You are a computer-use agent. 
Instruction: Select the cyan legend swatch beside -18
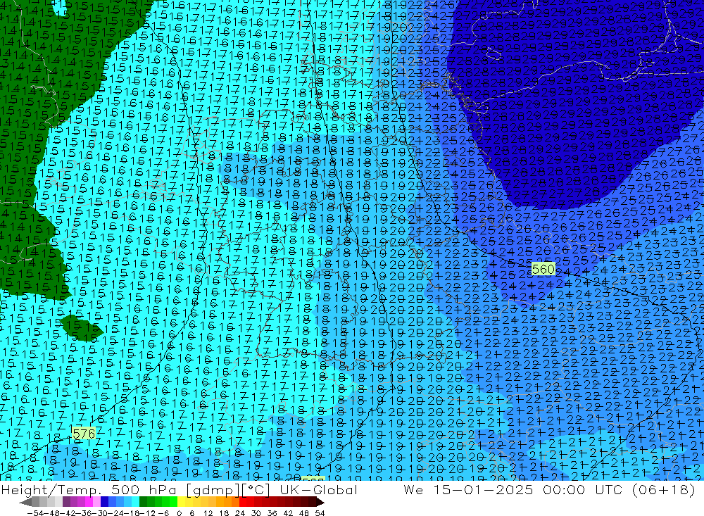135,501
